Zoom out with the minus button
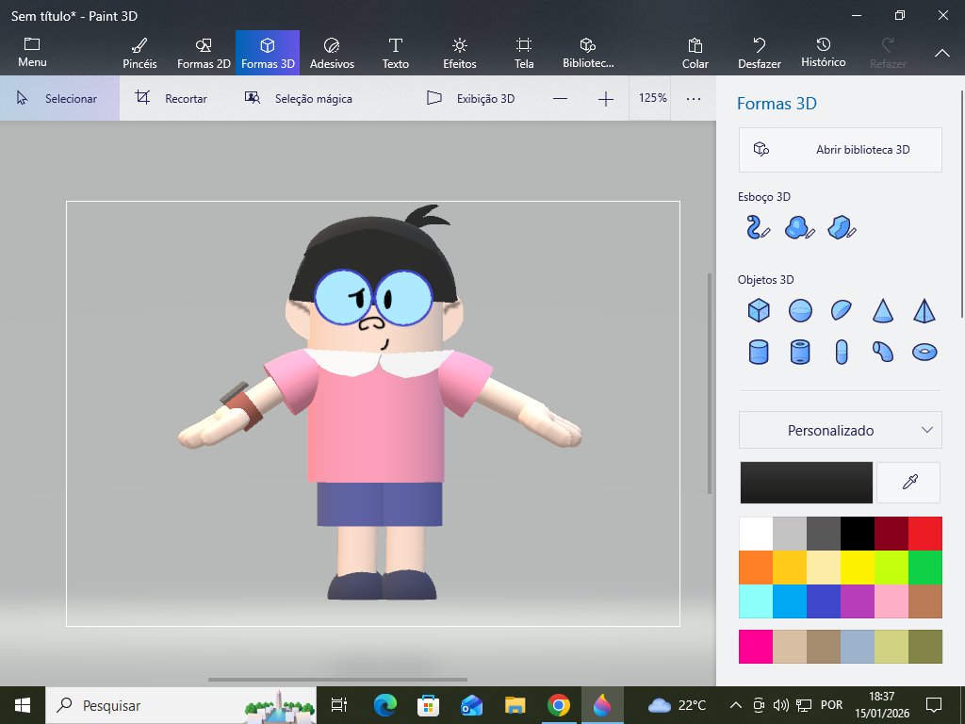This screenshot has height=724, width=965. click(x=560, y=98)
